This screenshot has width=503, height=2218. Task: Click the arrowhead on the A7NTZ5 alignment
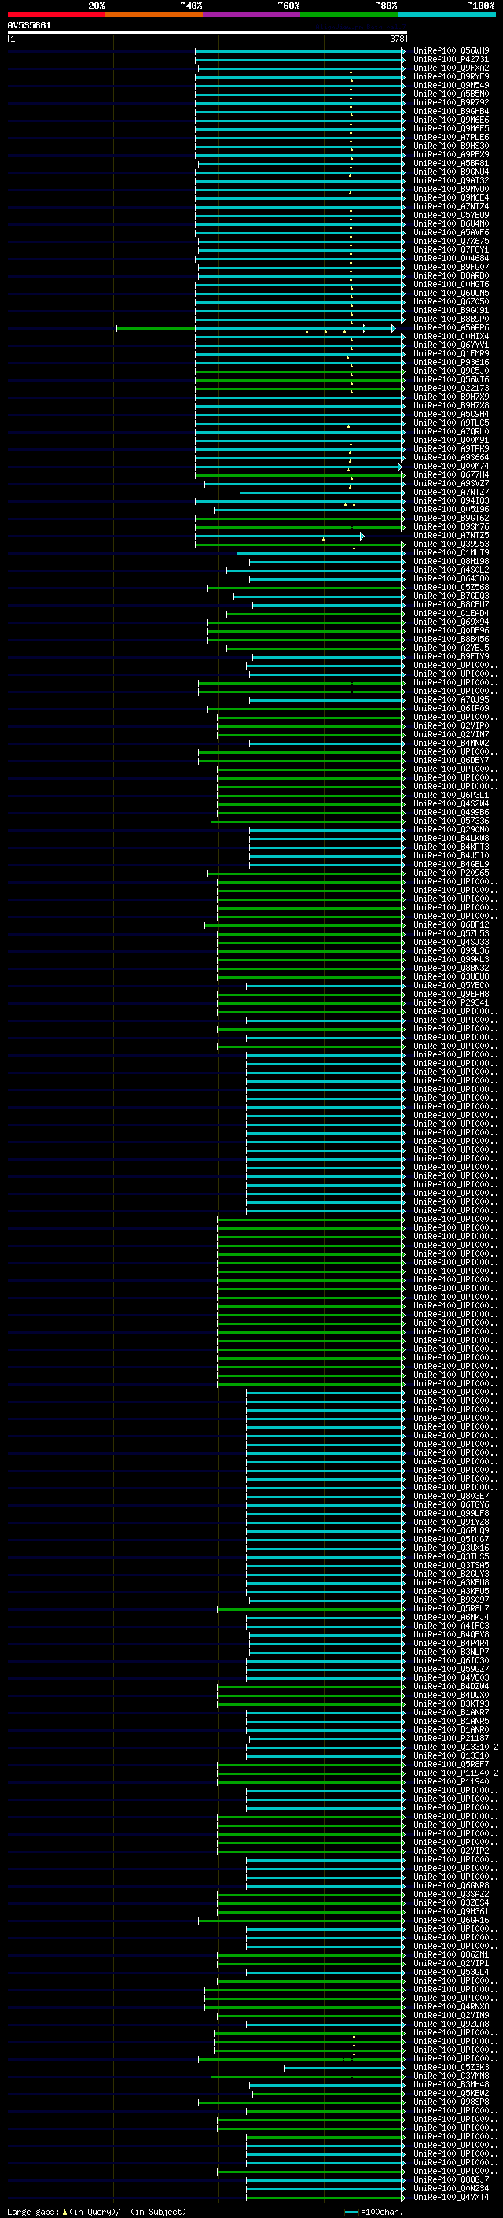tap(362, 536)
